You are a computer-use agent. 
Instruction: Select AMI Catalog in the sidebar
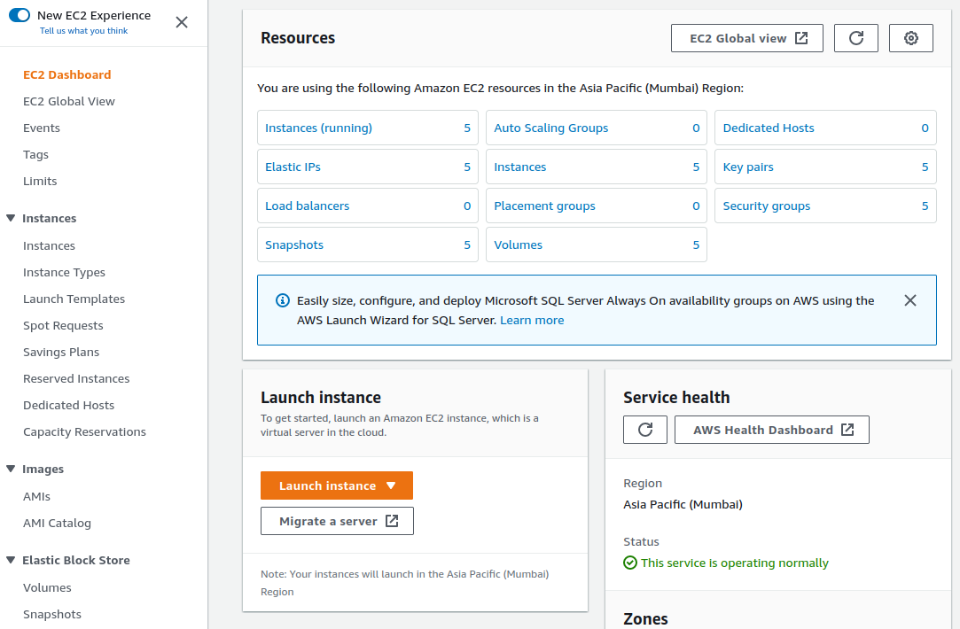57,523
